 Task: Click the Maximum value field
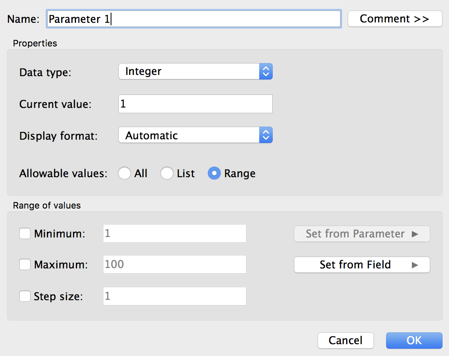coord(175,264)
